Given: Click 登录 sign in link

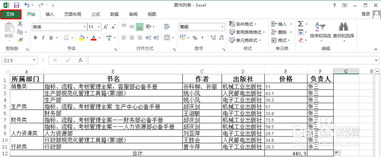Looking at the screenshot, I should (366, 14).
